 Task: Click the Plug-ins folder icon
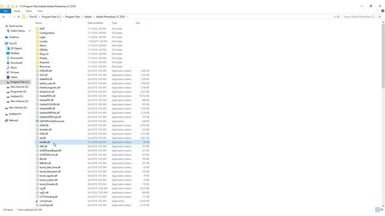tap(37, 54)
